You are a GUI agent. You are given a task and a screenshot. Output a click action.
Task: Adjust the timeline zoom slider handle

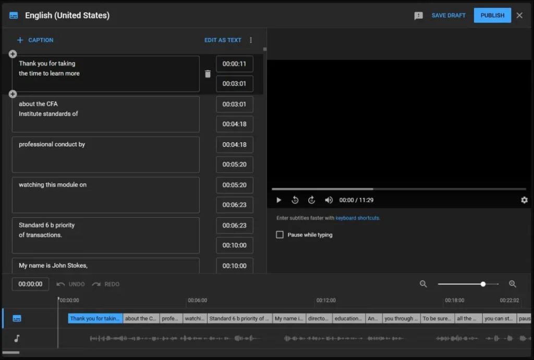[483, 284]
